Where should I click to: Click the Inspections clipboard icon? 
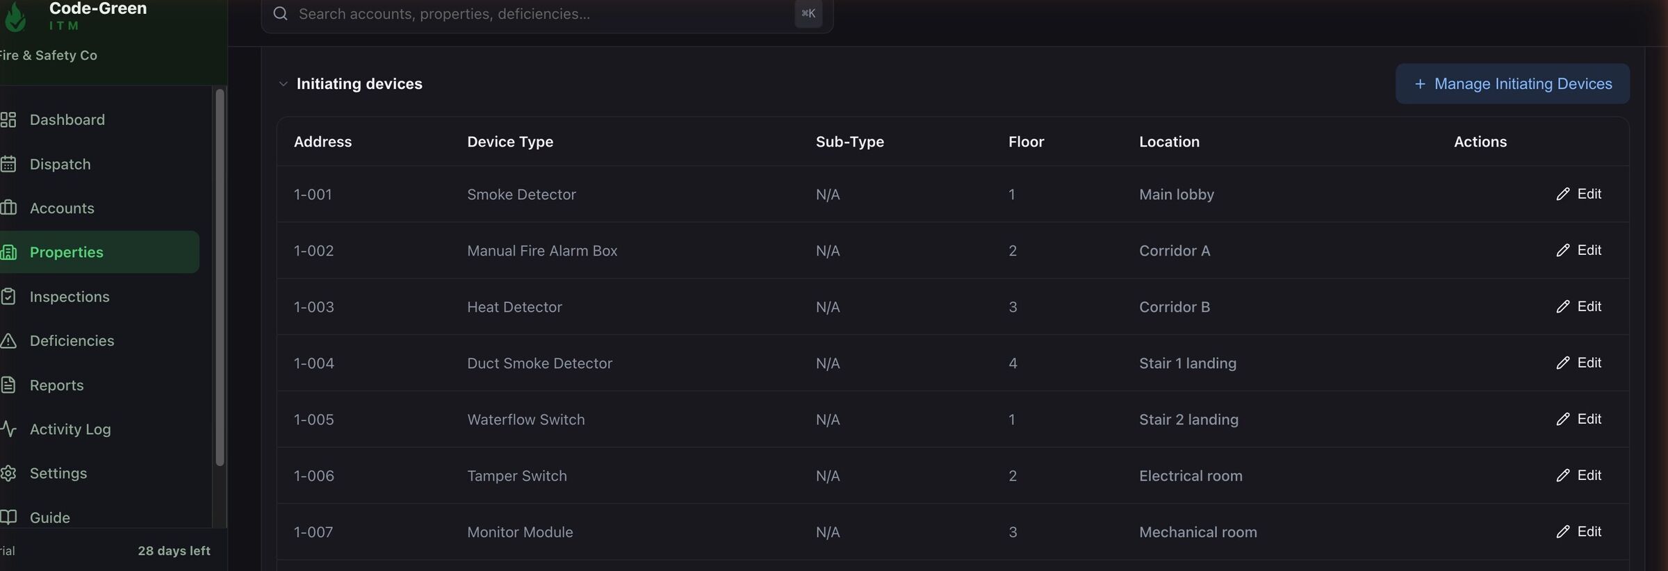(8, 297)
